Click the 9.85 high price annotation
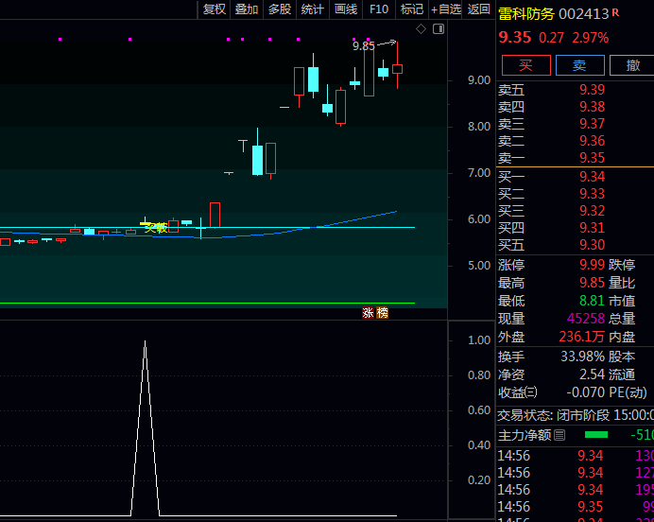Image resolution: width=654 pixels, height=522 pixels. pyautogui.click(x=364, y=45)
